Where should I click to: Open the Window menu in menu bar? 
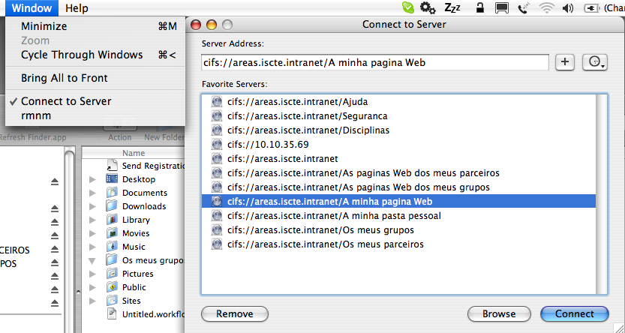32,8
